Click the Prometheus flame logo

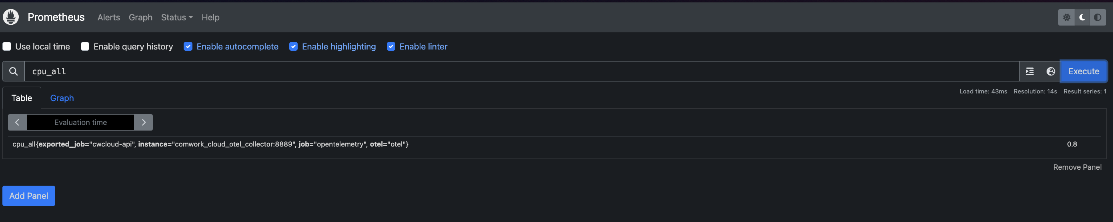click(x=11, y=17)
